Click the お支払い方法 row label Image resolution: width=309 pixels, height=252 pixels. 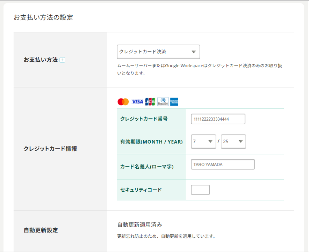point(41,60)
